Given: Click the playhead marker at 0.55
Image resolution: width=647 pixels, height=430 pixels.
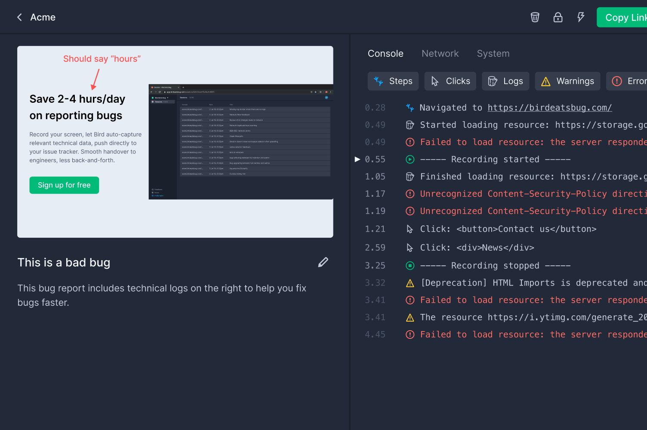Looking at the screenshot, I should coord(357,160).
